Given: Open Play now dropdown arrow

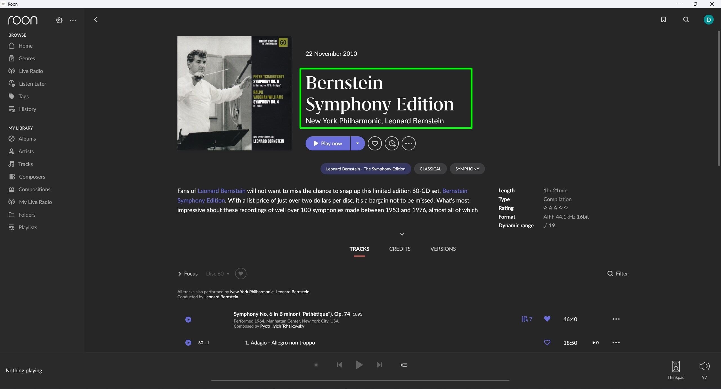Looking at the screenshot, I should [357, 143].
